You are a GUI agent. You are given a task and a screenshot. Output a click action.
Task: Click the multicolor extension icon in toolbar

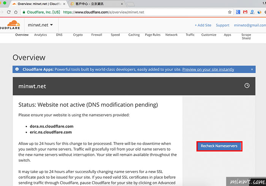259,12
